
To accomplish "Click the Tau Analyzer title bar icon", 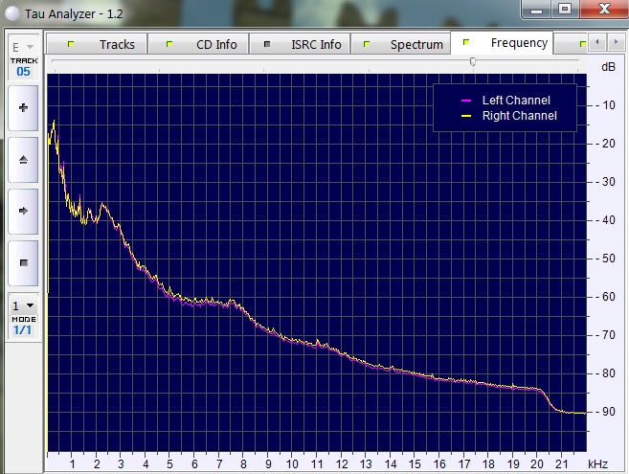I will (11, 11).
